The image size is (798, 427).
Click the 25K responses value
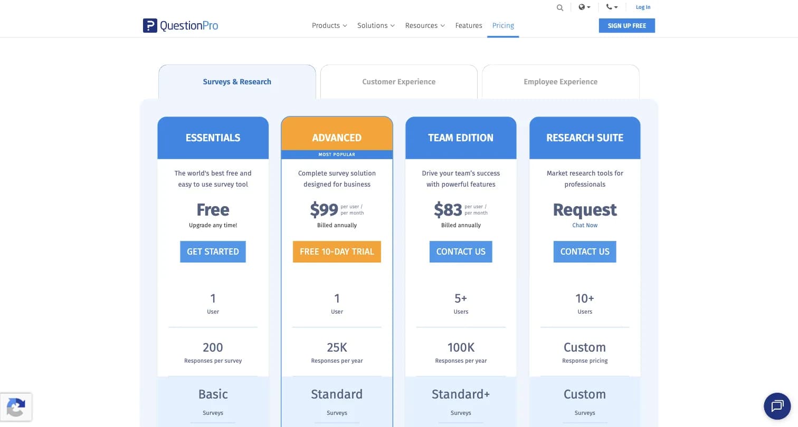337,347
